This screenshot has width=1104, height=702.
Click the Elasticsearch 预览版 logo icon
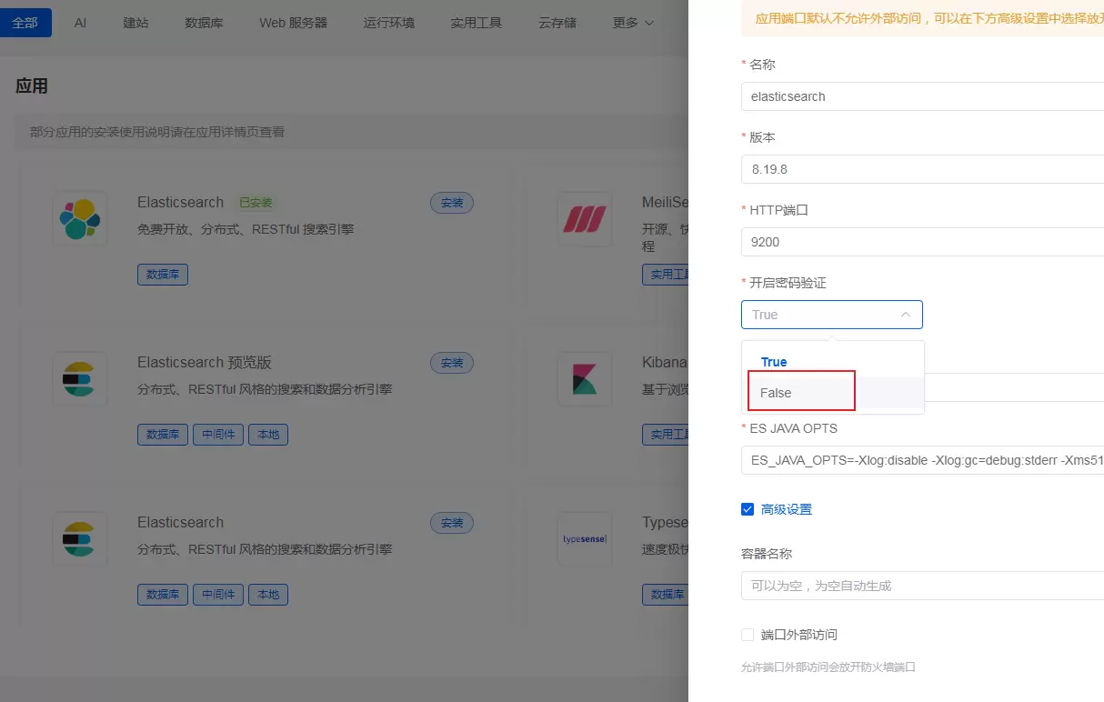[80, 379]
